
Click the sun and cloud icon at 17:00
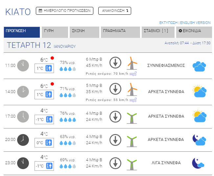click(x=200, y=116)
